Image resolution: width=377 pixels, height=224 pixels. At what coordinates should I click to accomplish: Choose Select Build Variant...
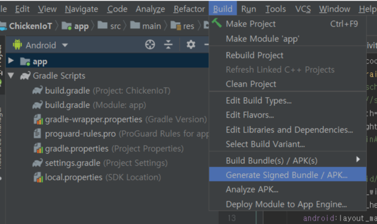(287, 144)
